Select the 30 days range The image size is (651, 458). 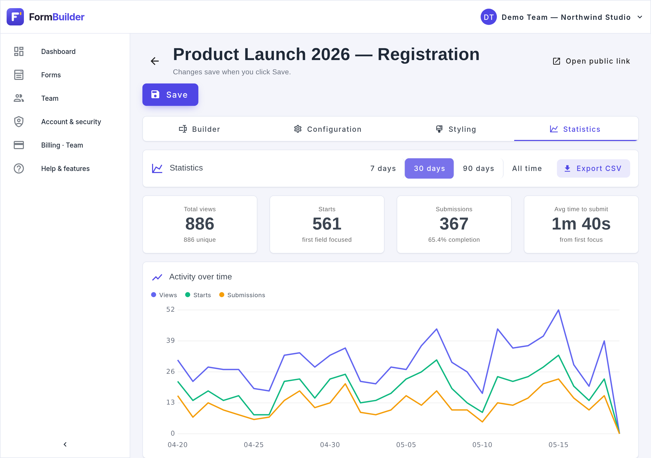[x=429, y=168]
